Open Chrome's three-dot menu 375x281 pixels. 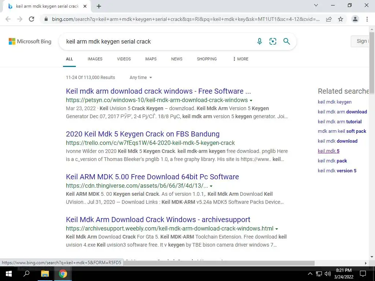[367, 19]
